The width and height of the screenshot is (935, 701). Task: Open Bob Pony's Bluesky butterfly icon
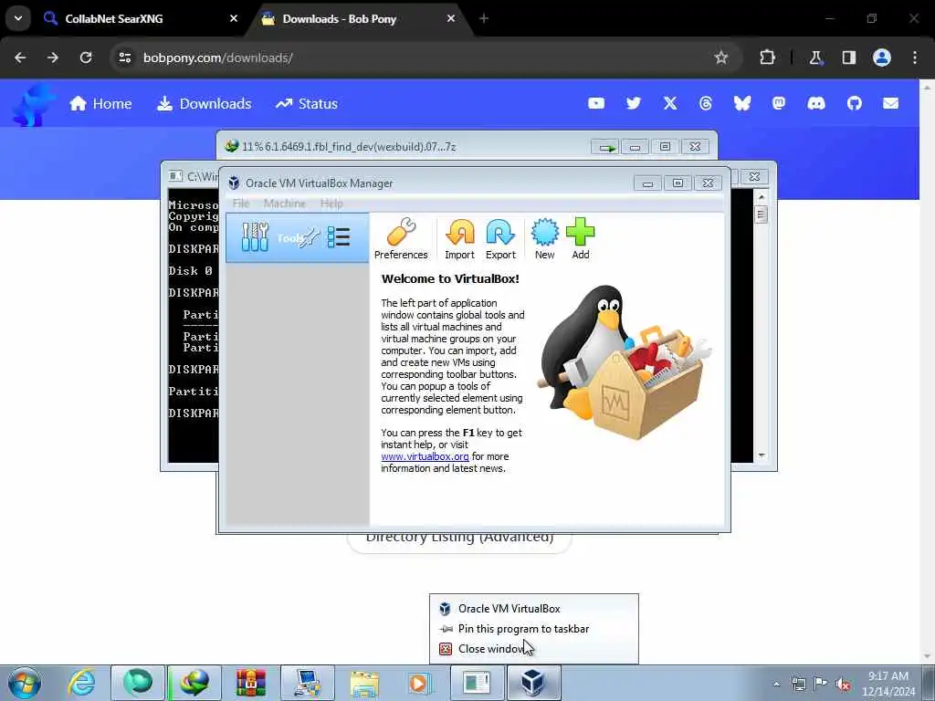(x=741, y=104)
